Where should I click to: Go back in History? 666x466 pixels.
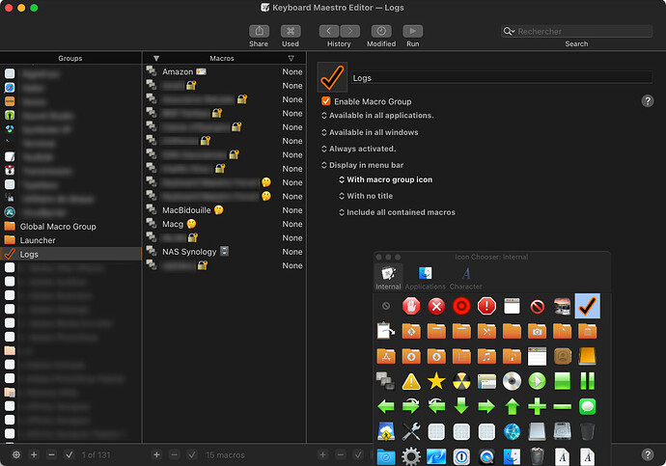point(329,32)
